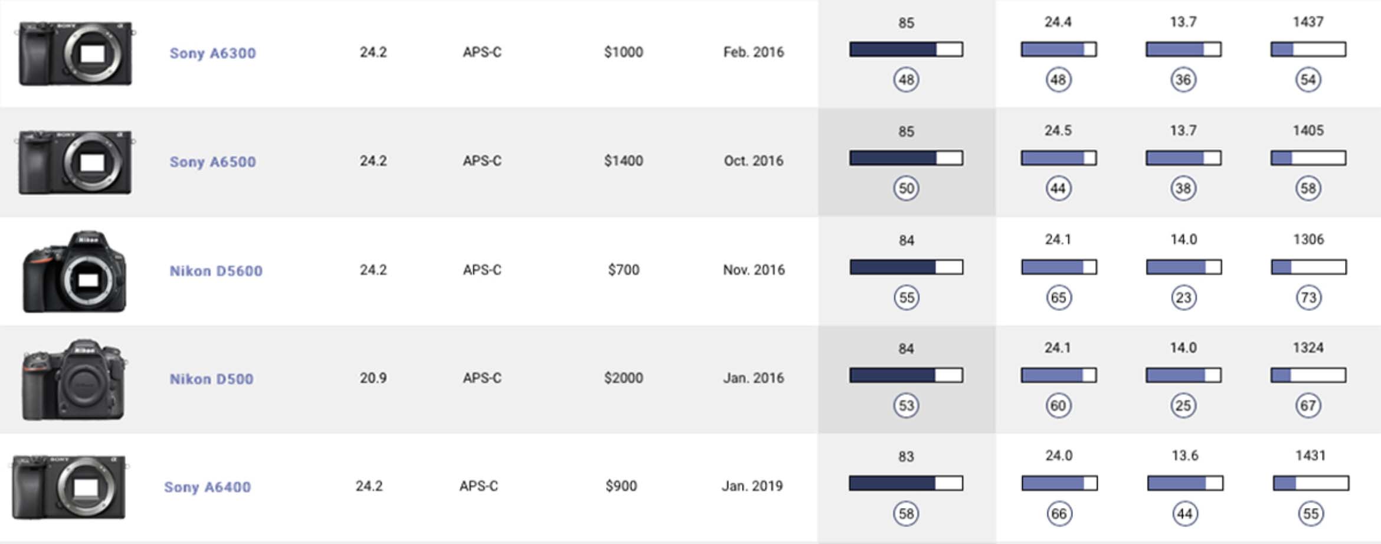Viewport: 1381px width, 544px height.
Task: Open the Nikon D5600 camera link
Action: (x=216, y=271)
